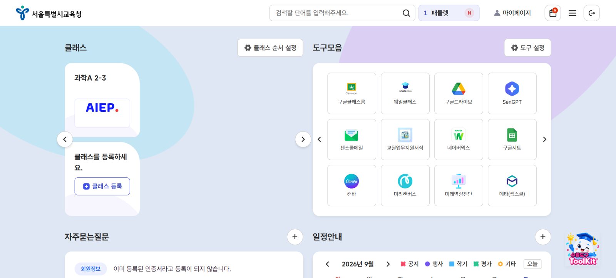Open the notifications clipboard icon
616x278 pixels.
pyautogui.click(x=553, y=13)
